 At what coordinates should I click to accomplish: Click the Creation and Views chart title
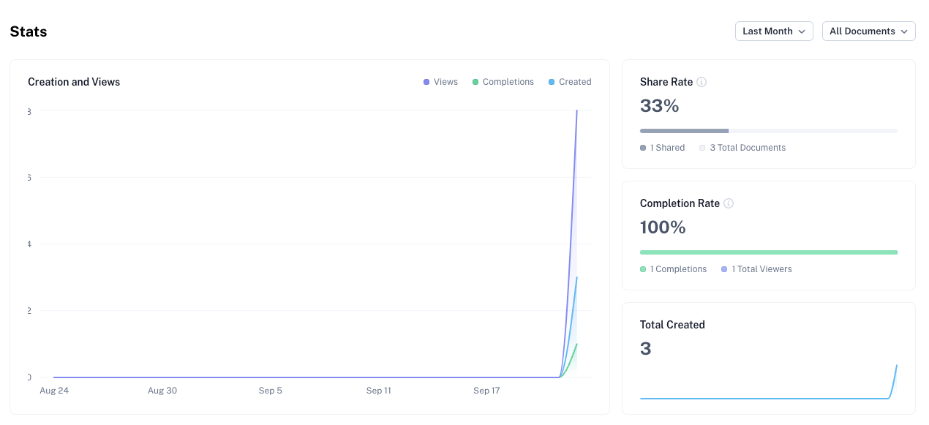coord(74,82)
